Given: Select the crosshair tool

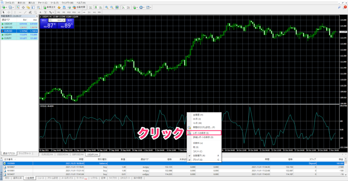Looking at the screenshot, I should [8, 12].
